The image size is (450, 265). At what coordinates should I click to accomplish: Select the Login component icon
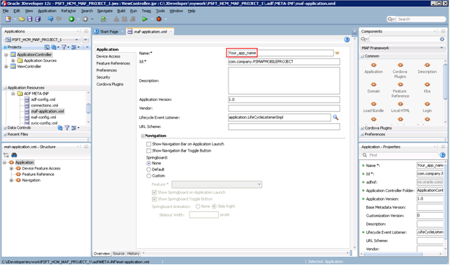[x=427, y=104]
